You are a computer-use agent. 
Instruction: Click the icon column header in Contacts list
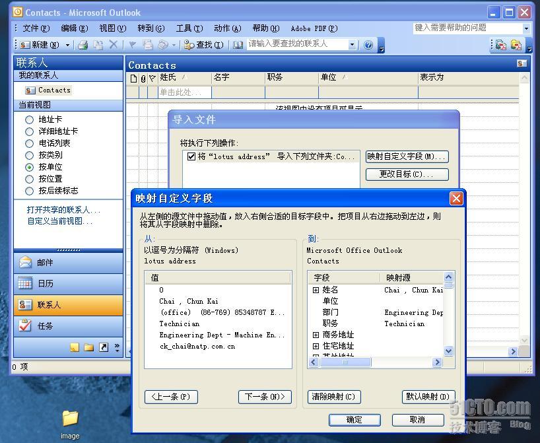pyautogui.click(x=133, y=79)
